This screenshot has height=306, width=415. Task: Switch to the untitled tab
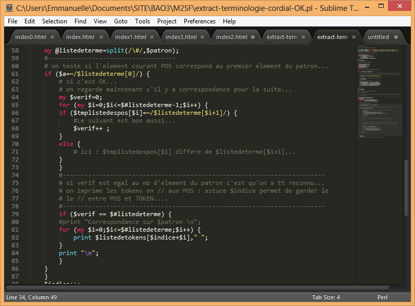click(x=378, y=37)
